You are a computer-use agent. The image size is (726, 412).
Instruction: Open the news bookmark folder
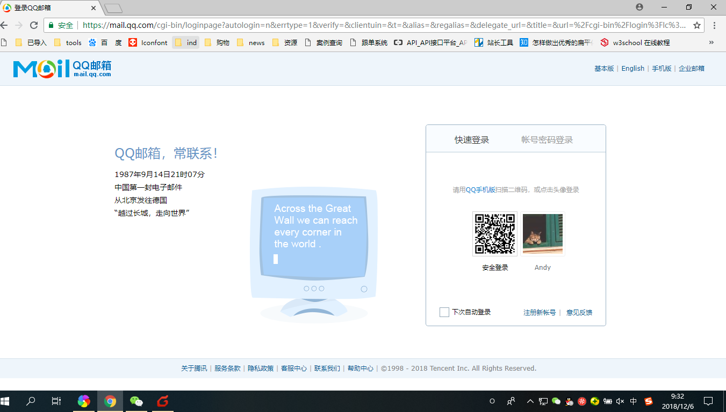coord(251,42)
